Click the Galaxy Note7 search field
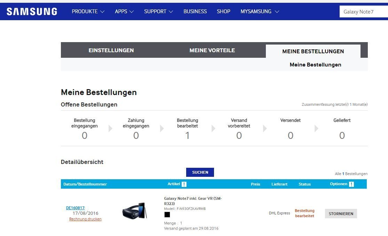Screen dimensions: 388x236 [x=364, y=11]
